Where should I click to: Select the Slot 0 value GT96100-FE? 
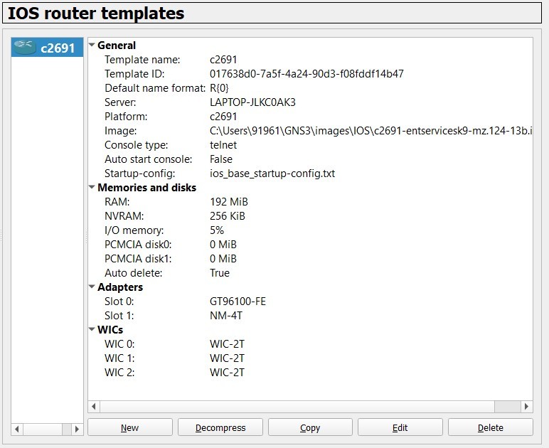[x=238, y=302]
